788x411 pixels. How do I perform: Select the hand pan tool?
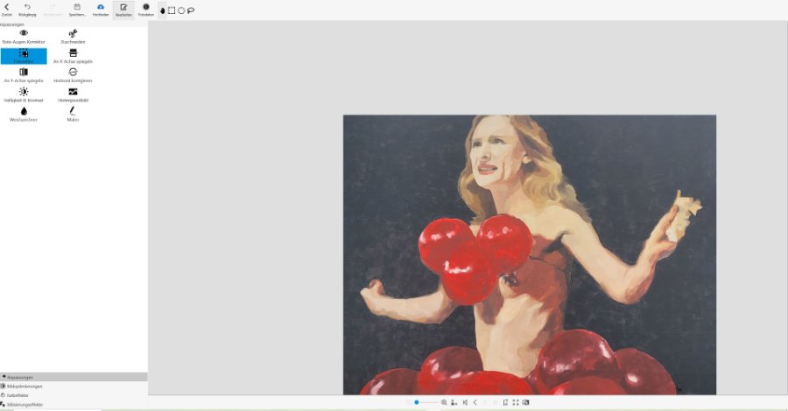click(162, 10)
